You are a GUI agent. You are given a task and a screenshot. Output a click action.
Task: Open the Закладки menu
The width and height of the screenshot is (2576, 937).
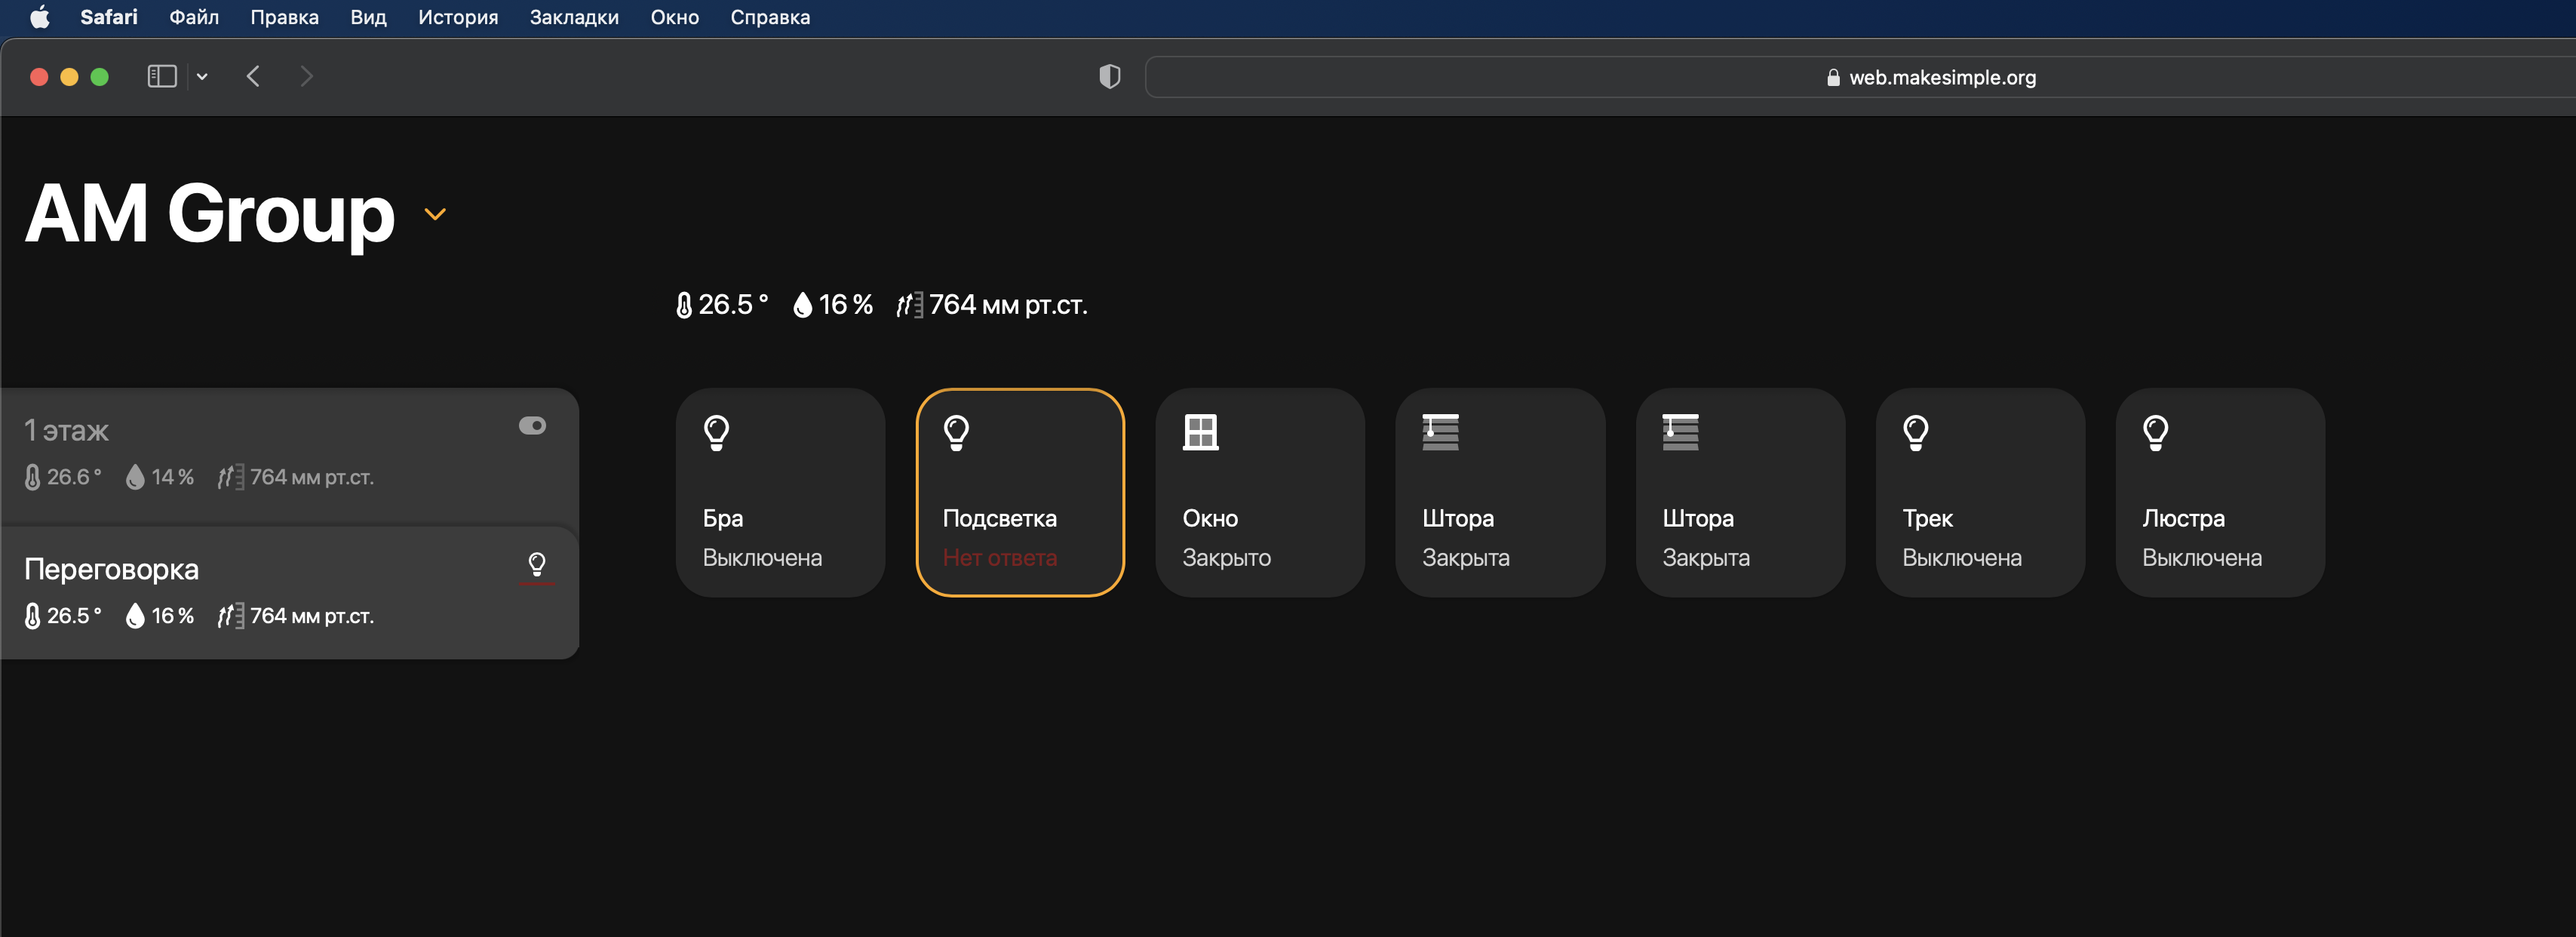(574, 17)
